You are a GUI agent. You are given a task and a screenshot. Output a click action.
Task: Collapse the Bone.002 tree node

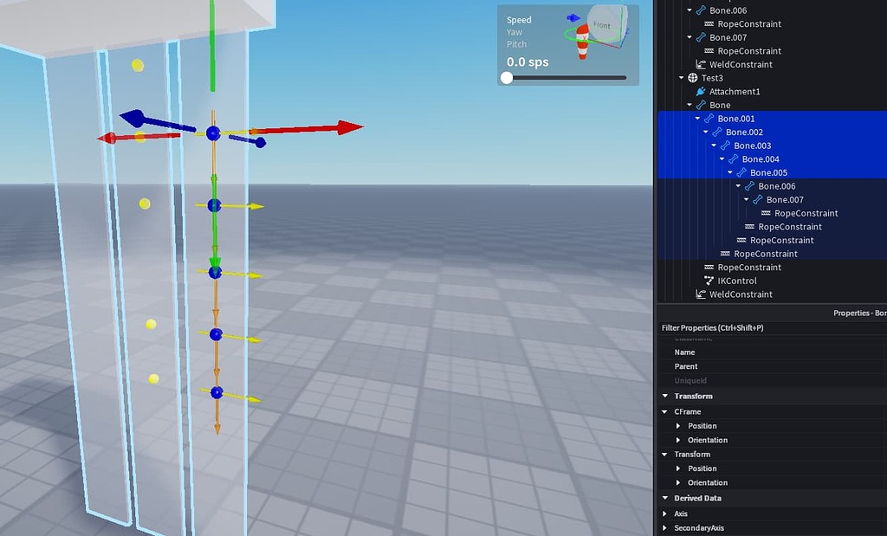click(706, 132)
